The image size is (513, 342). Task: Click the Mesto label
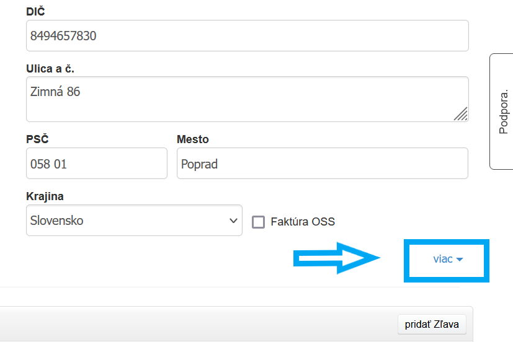pos(192,139)
